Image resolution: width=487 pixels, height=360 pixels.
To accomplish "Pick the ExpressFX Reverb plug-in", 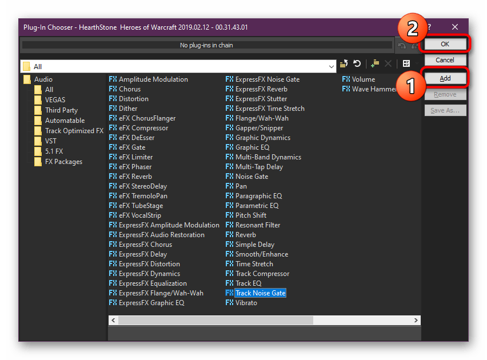I will [x=261, y=89].
